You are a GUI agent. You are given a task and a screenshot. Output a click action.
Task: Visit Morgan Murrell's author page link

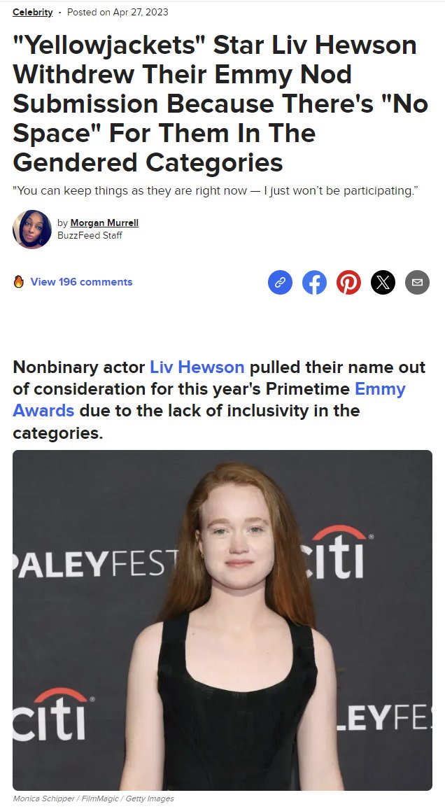104,223
